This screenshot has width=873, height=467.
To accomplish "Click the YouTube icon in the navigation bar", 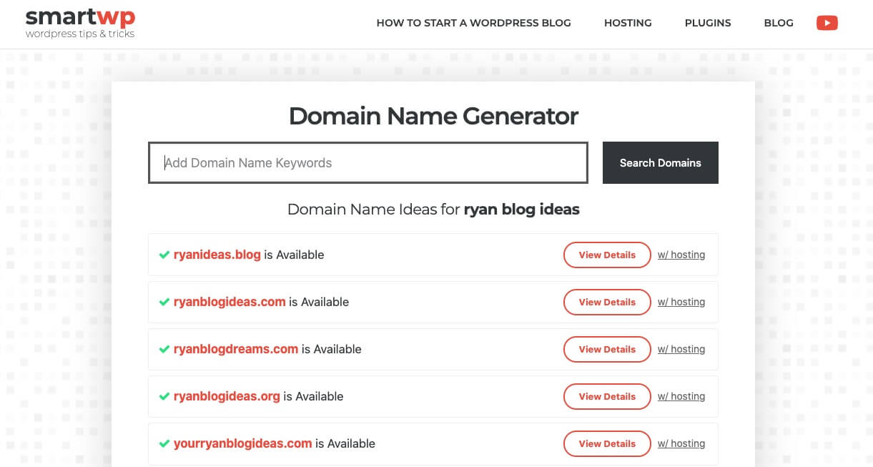I will 827,22.
